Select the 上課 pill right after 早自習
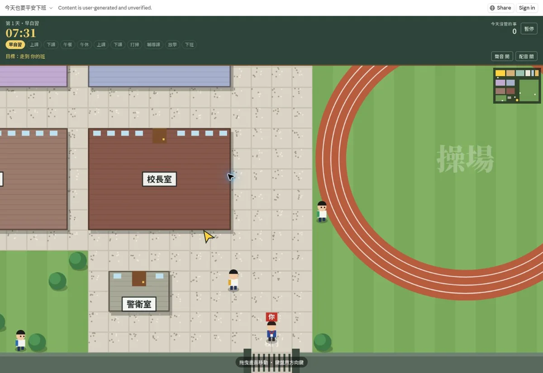This screenshot has height=373, width=543. (x=34, y=45)
